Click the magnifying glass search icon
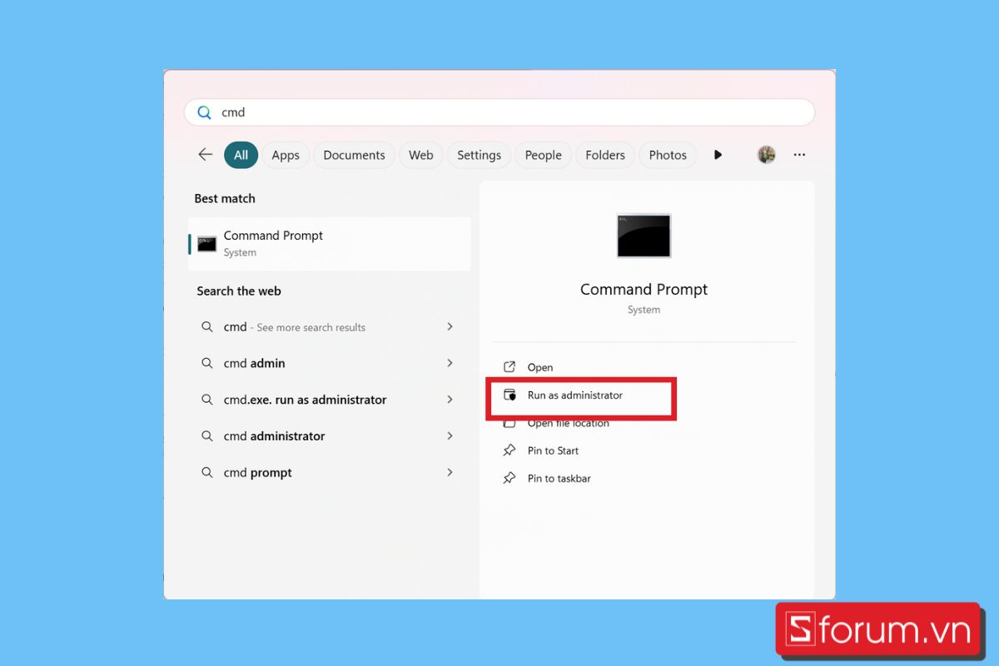The width and height of the screenshot is (999, 666). click(x=204, y=112)
